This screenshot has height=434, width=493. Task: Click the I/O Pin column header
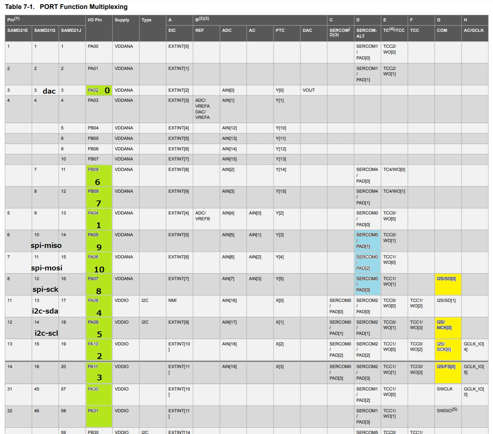[x=99, y=28]
